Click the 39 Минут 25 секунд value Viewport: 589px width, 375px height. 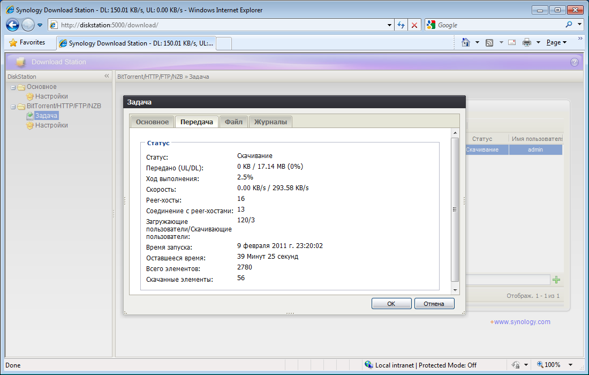click(x=268, y=256)
